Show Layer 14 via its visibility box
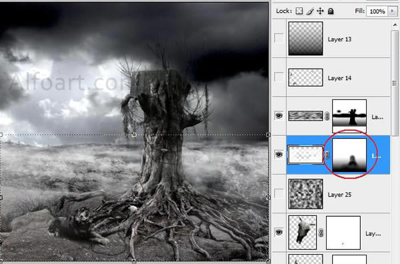Screen dimensions: 400x264 [279, 77]
